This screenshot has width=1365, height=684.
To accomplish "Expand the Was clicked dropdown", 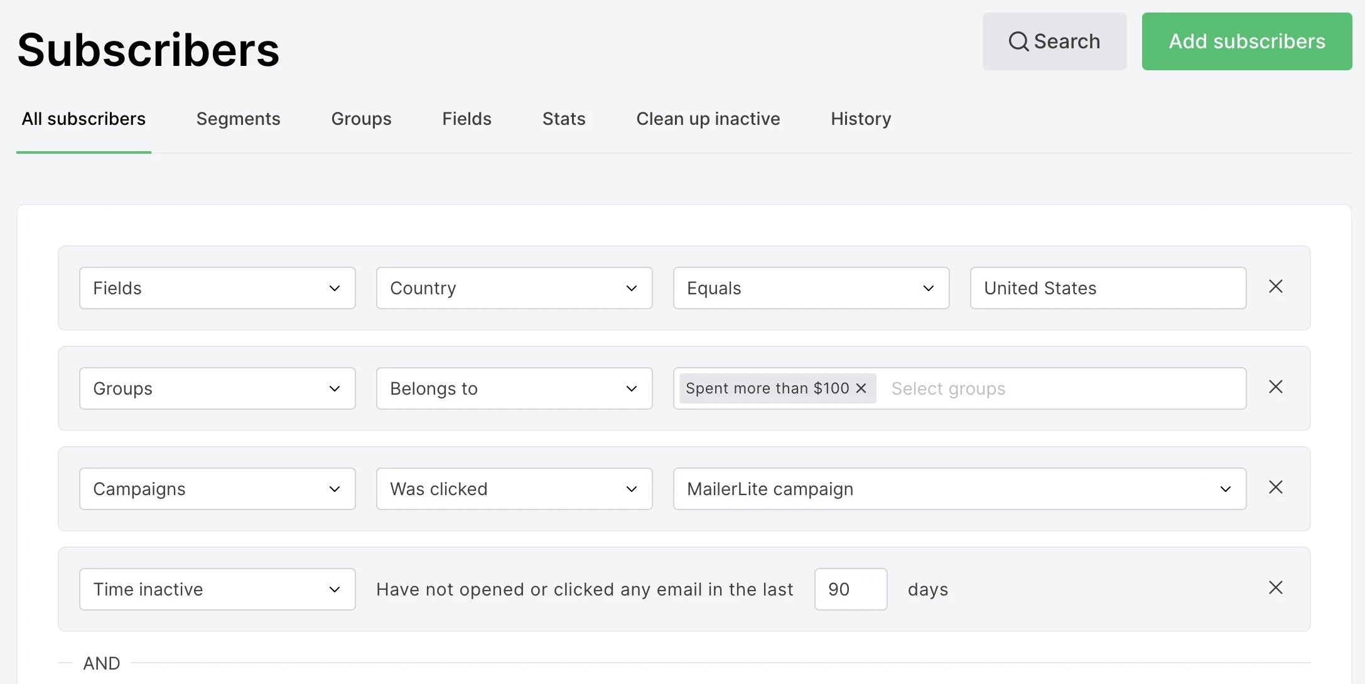I will click(514, 489).
